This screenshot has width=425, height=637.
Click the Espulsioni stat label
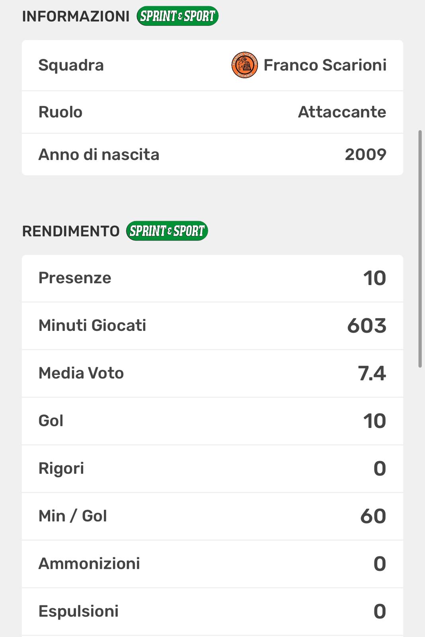click(x=78, y=611)
